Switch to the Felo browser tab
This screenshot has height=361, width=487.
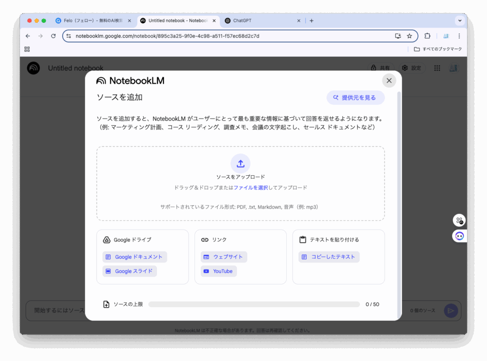pos(93,20)
